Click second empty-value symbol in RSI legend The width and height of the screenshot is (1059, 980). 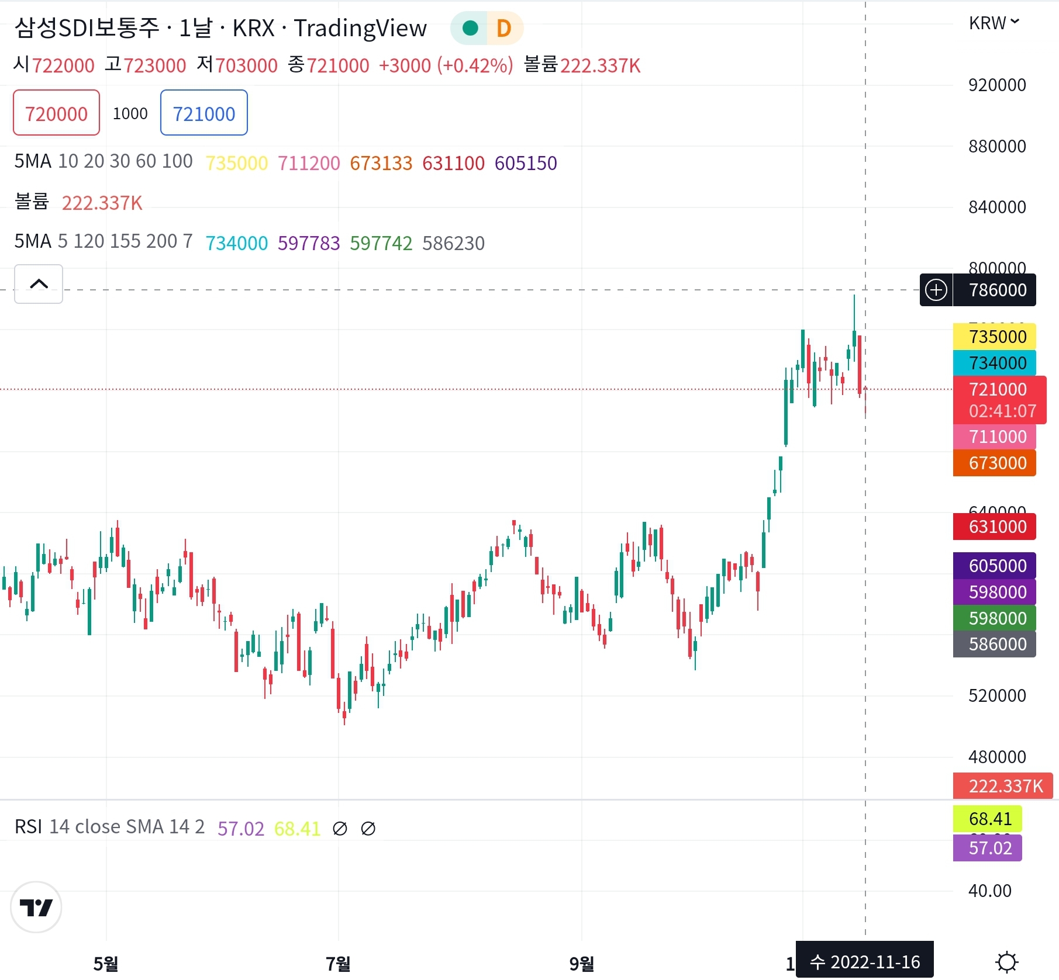[368, 829]
